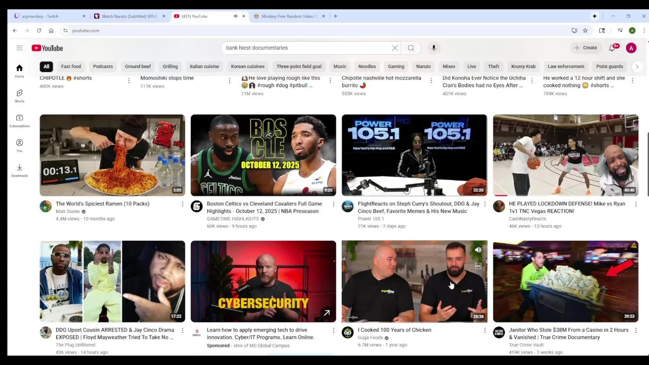Select the Italian cuisine filter chip

tap(204, 66)
